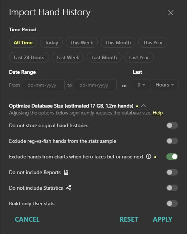The image size is (187, 234).
Task: Open the Help link
Action: pos(158,113)
